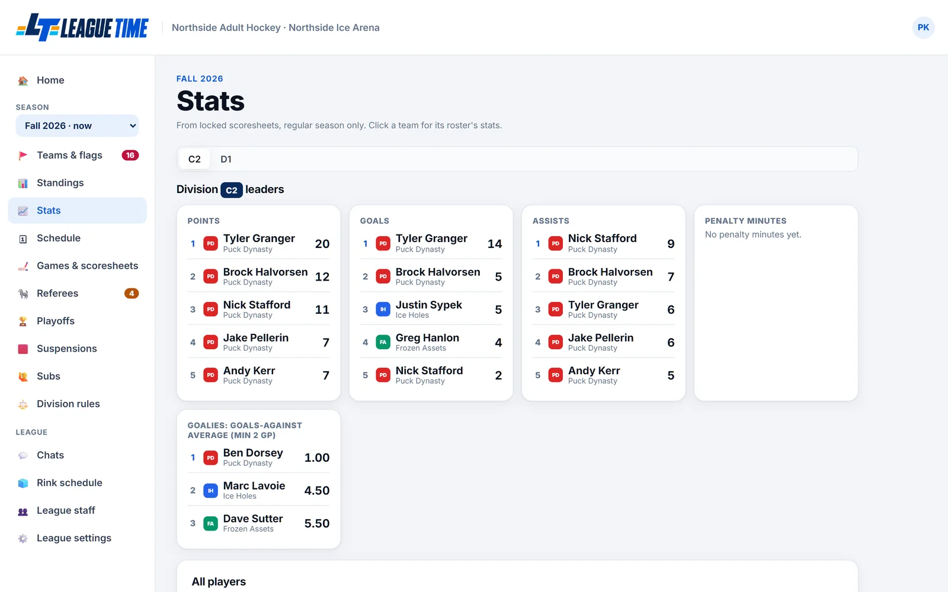Select the C2 division tab

point(194,159)
